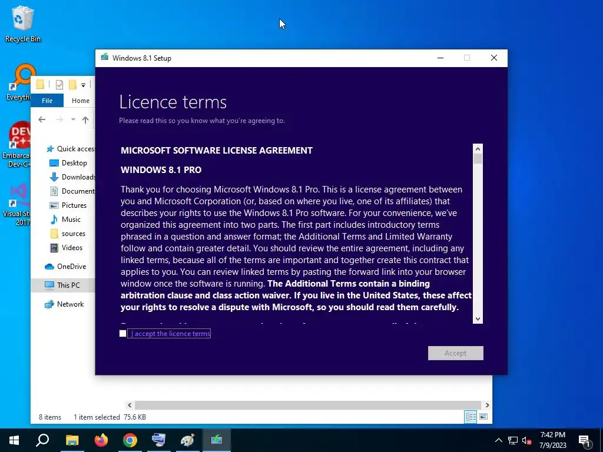Click the licence text scrollbar down arrow
Image resolution: width=603 pixels, height=452 pixels.
[478, 318]
